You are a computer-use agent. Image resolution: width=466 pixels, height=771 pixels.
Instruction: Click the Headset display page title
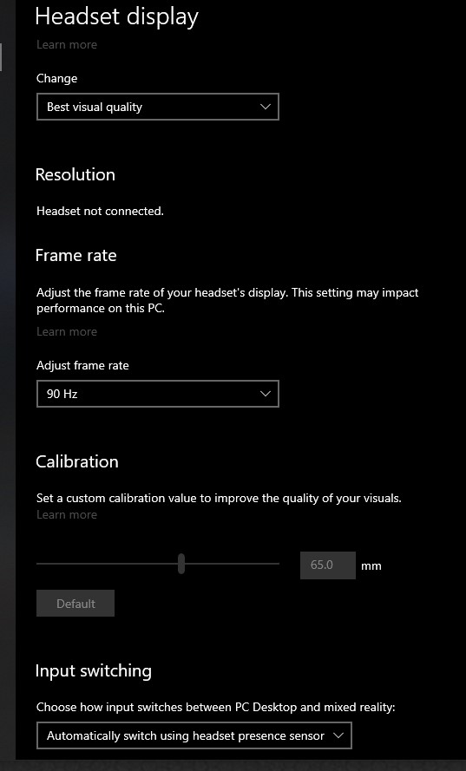coord(117,16)
